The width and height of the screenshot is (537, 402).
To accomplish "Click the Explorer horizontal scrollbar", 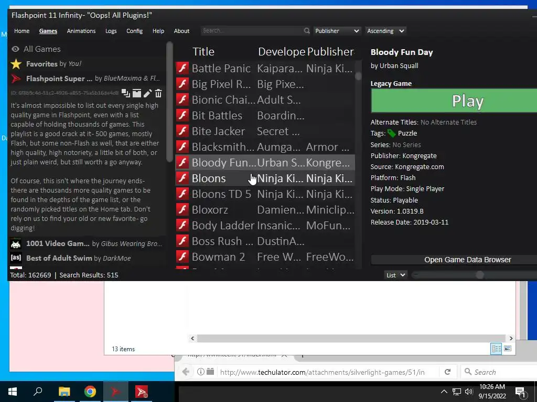I will pos(351,339).
